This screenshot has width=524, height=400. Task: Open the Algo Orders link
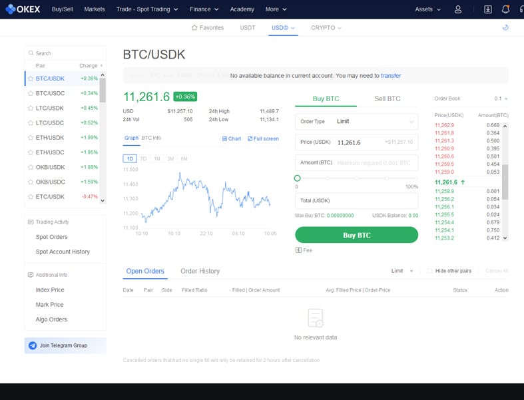click(51, 319)
